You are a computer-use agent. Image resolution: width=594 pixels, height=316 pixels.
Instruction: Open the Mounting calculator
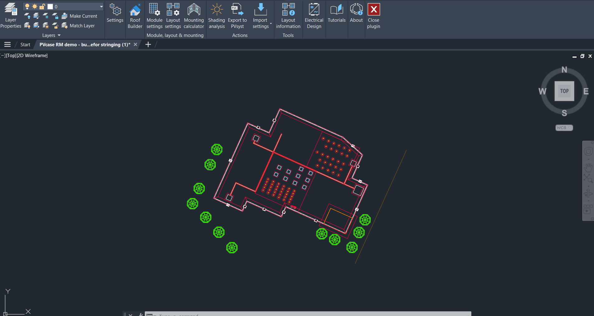[x=194, y=16]
